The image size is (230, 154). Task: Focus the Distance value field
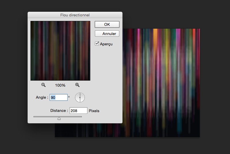78,111
